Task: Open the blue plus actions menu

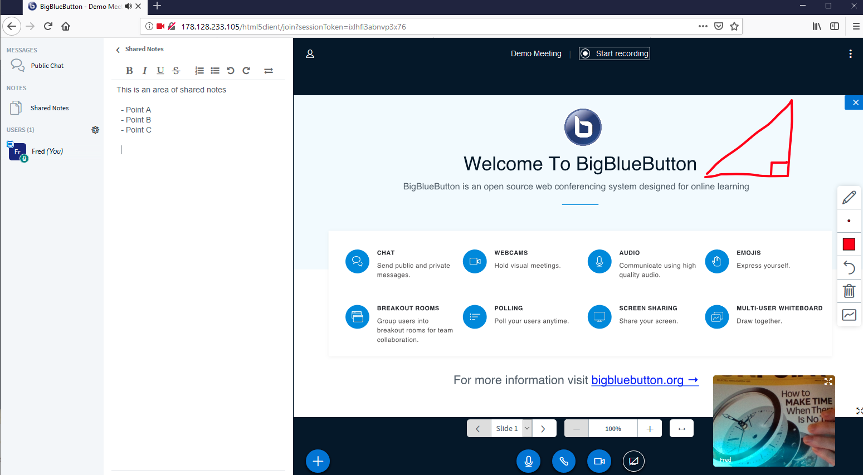Action: point(318,461)
